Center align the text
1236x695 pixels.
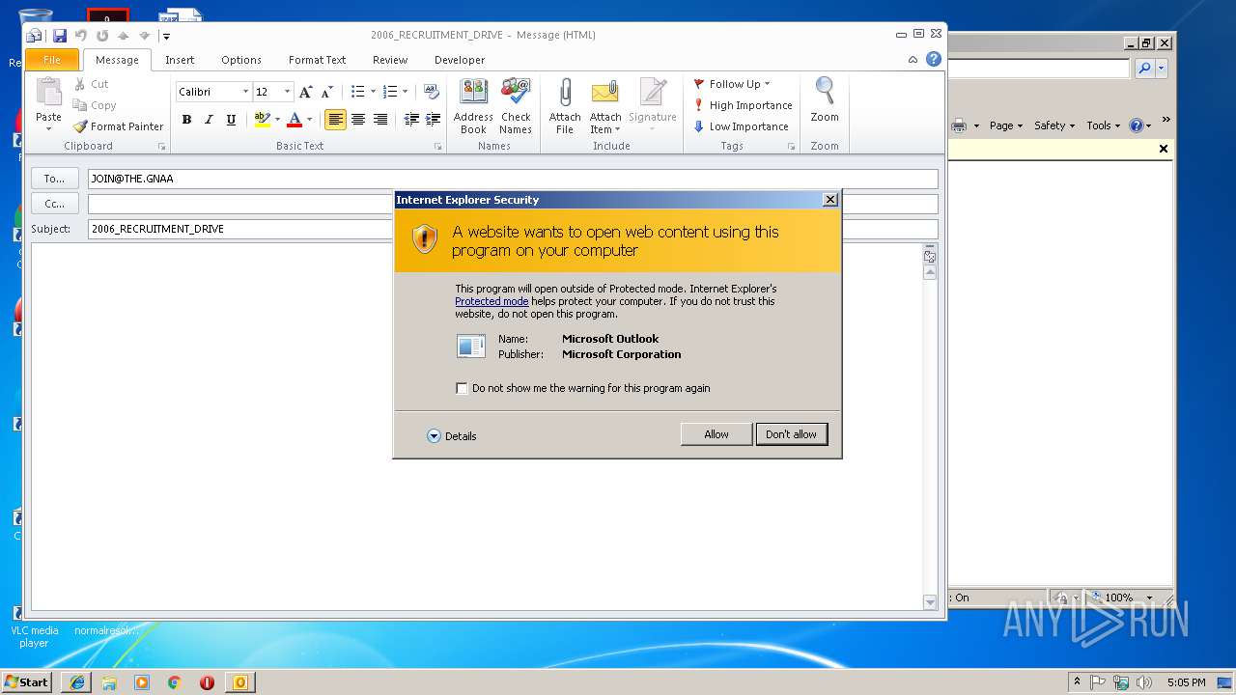coord(358,120)
